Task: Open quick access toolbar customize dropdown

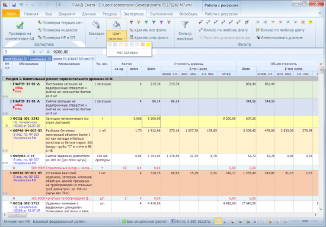Action: 59,5
